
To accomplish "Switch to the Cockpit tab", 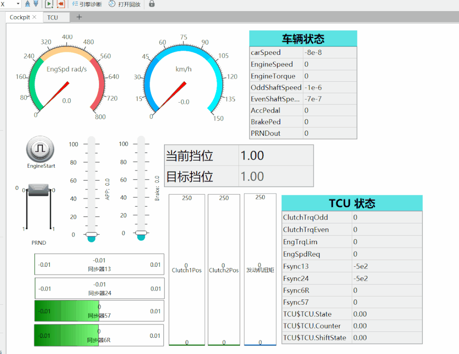I will point(20,17).
